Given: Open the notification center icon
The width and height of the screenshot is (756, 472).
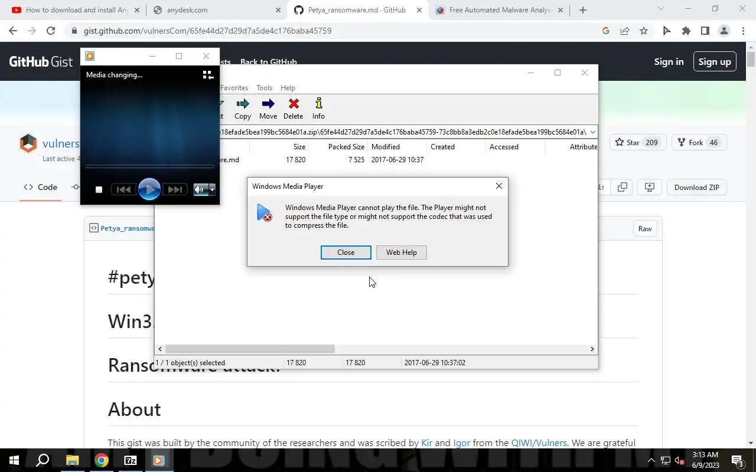Looking at the screenshot, I should 737,460.
